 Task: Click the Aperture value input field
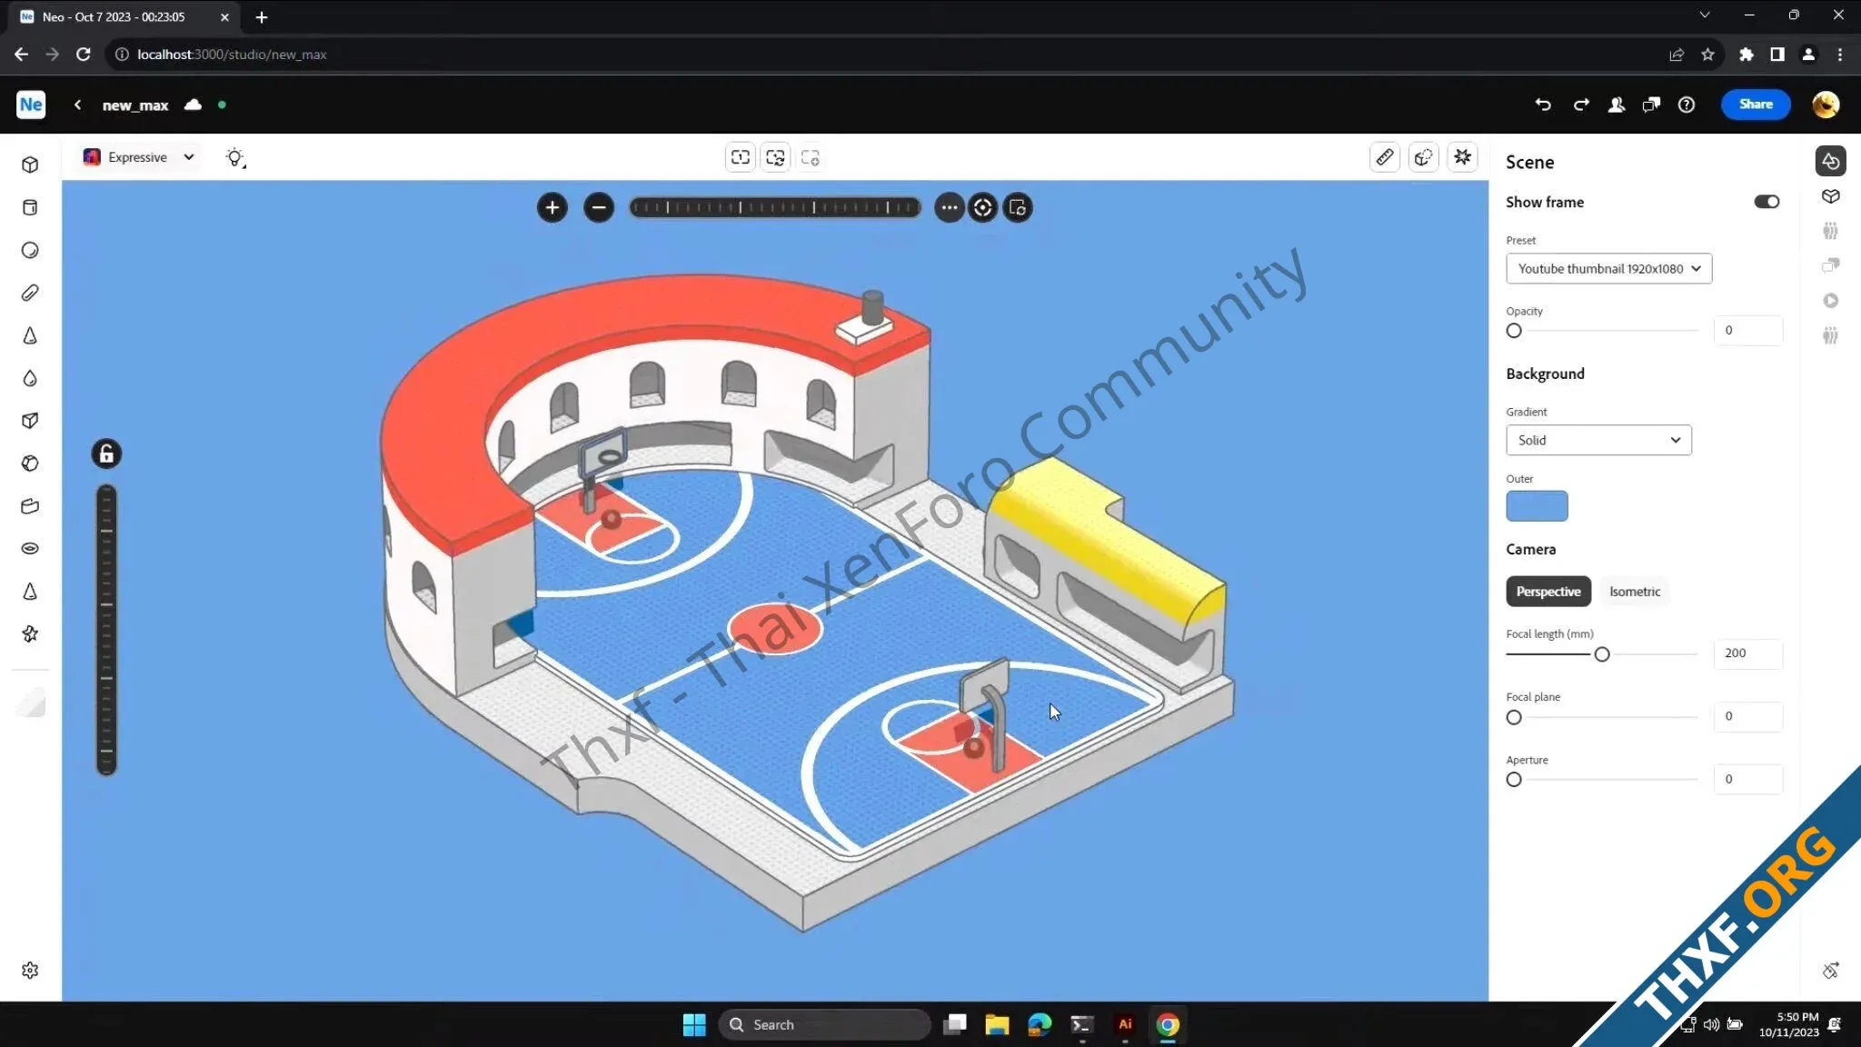coord(1748,779)
